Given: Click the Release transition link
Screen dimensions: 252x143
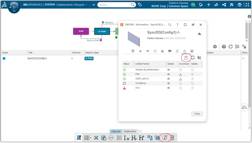Looking at the screenshot, I should pyautogui.click(x=109, y=23).
